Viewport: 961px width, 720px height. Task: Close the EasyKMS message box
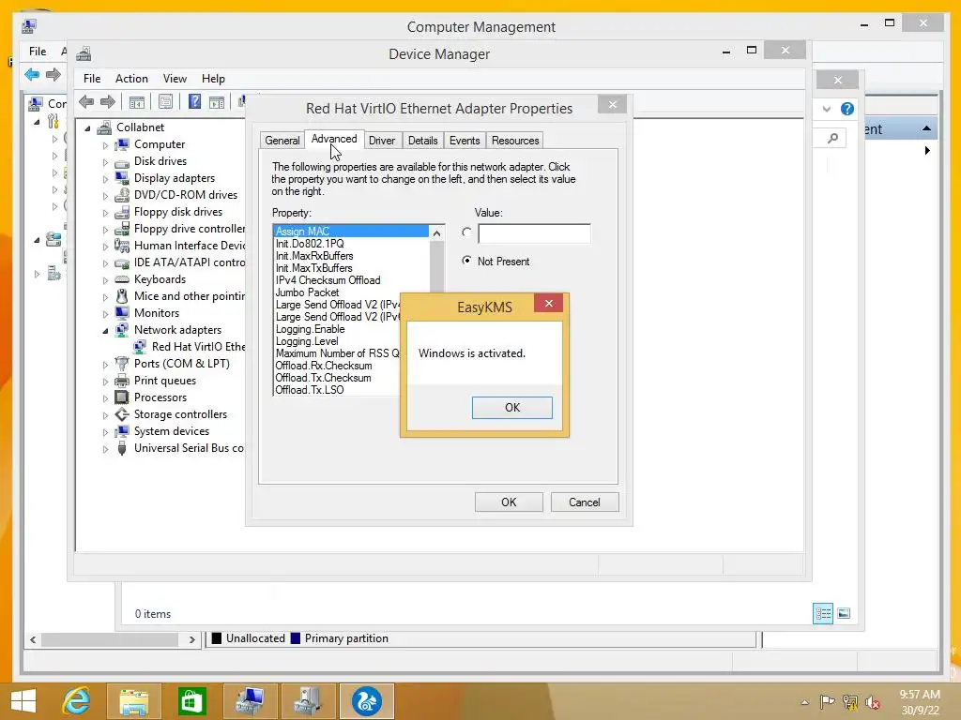(548, 303)
